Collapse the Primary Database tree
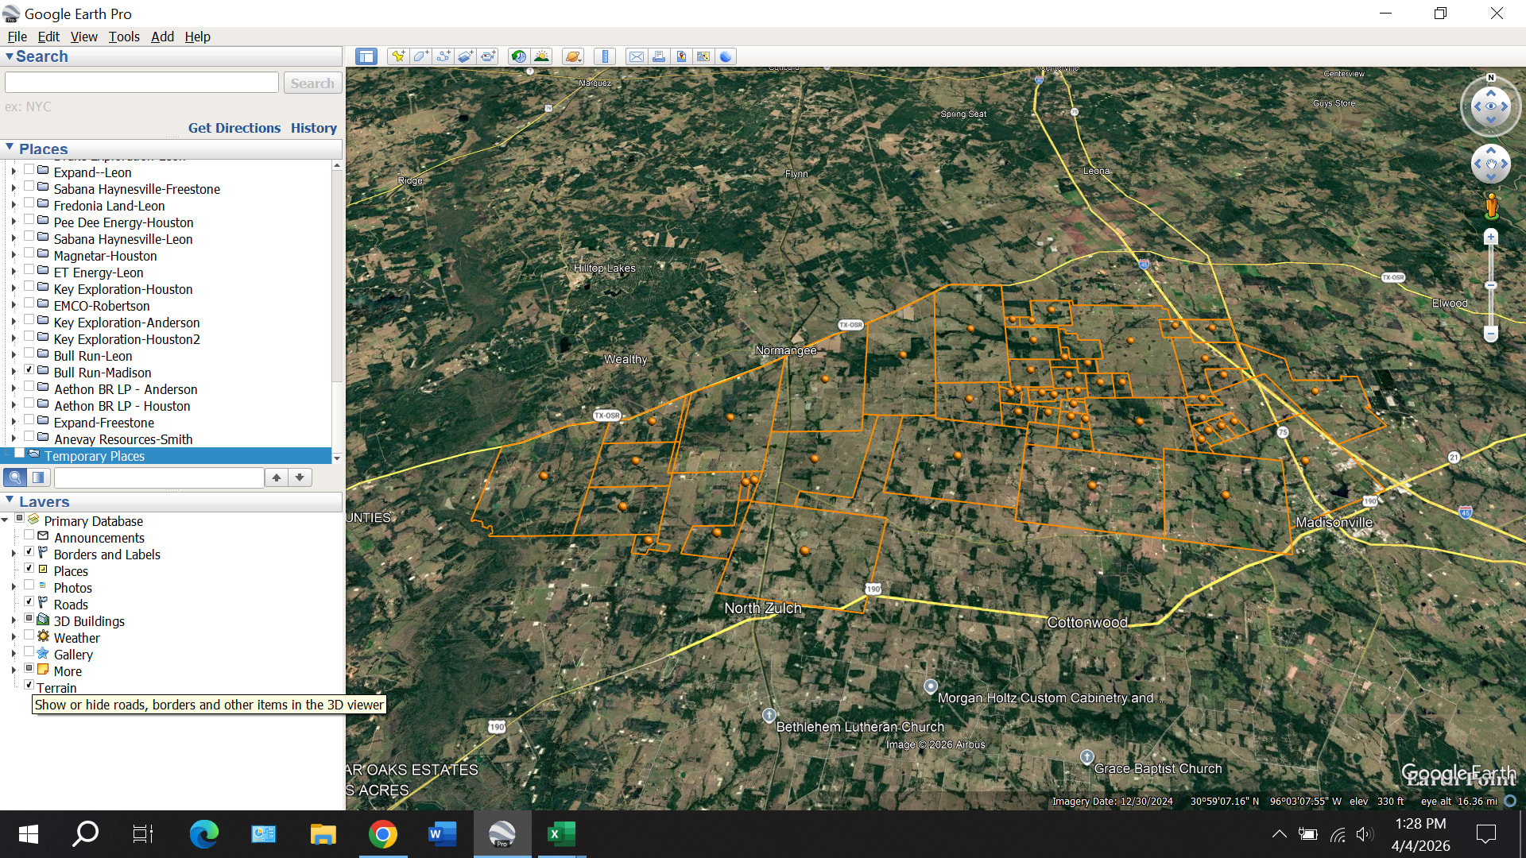This screenshot has height=858, width=1526. click(x=6, y=520)
